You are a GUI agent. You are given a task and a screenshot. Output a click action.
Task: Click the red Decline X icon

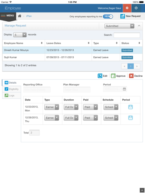tap(131, 76)
